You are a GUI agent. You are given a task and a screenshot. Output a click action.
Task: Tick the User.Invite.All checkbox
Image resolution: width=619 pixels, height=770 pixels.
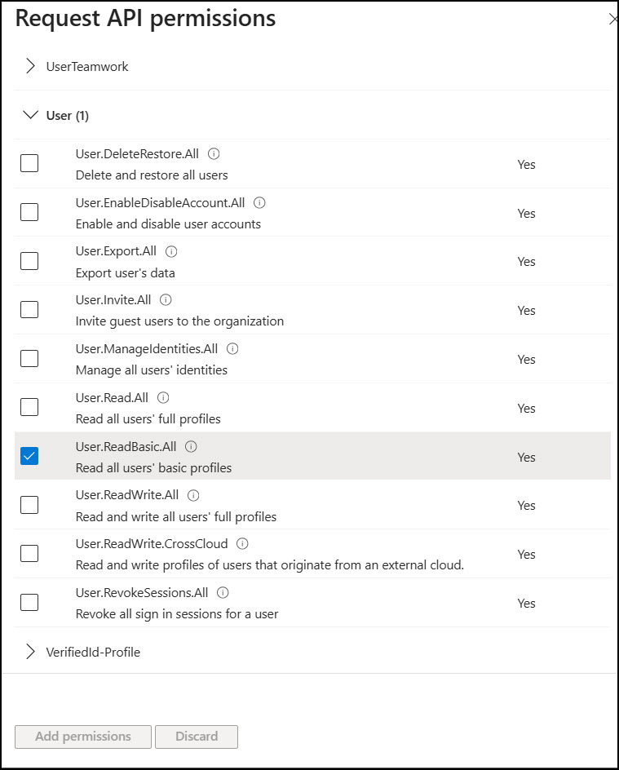(x=29, y=310)
